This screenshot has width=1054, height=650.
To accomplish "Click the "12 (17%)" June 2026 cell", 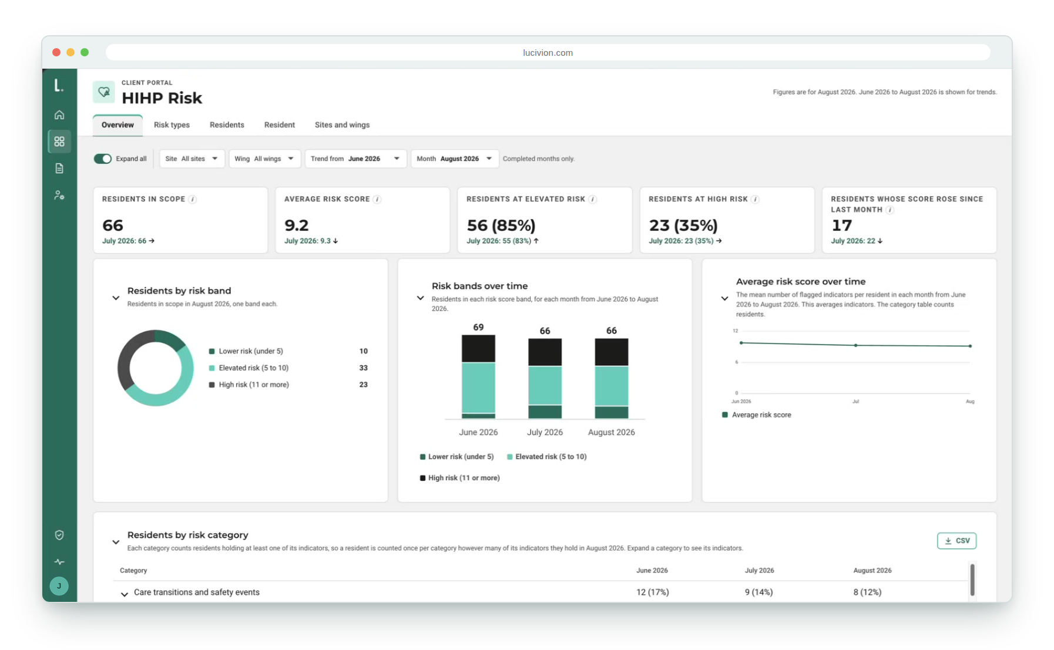I will tap(652, 592).
